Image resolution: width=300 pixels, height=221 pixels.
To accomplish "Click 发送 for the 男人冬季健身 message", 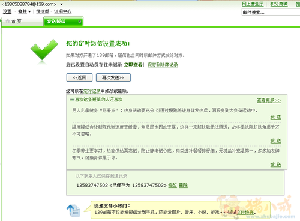I will (x=276, y=117).
